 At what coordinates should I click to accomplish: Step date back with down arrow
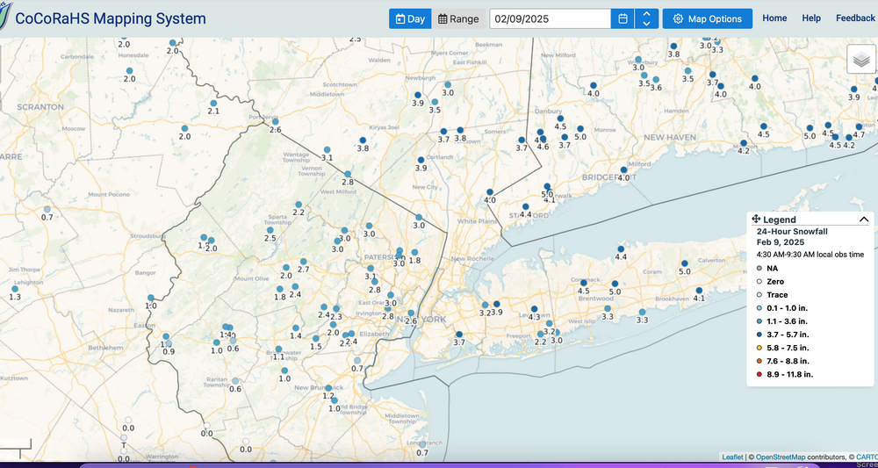[x=646, y=24]
